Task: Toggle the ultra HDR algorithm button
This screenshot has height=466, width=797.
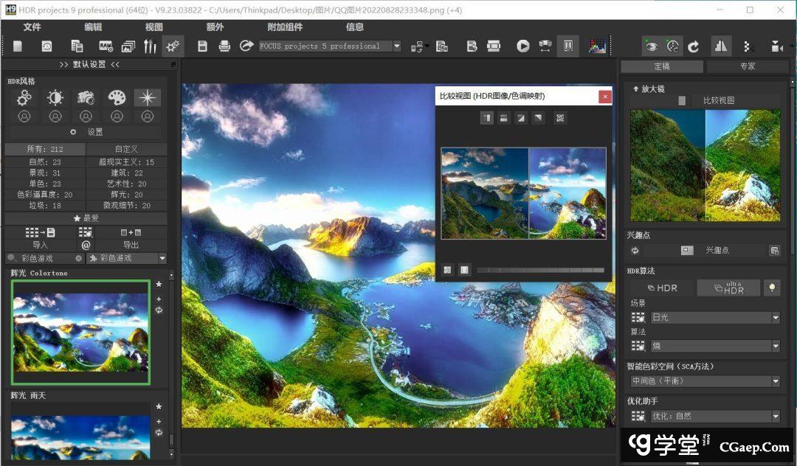Action: click(x=728, y=288)
